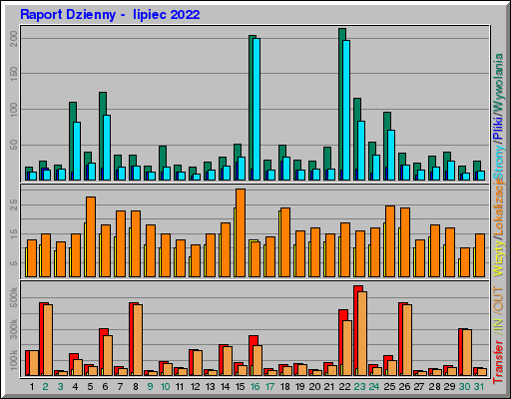This screenshot has width=511, height=399.
Task: Click day label 15 on the x-axis
Action: (x=240, y=387)
